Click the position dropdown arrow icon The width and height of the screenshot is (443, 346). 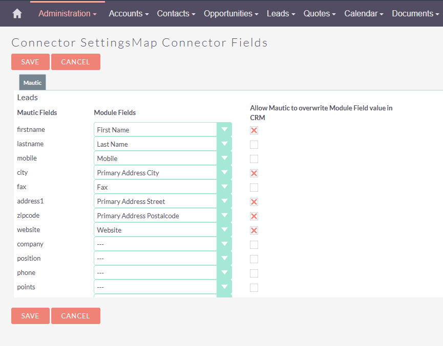click(x=224, y=259)
